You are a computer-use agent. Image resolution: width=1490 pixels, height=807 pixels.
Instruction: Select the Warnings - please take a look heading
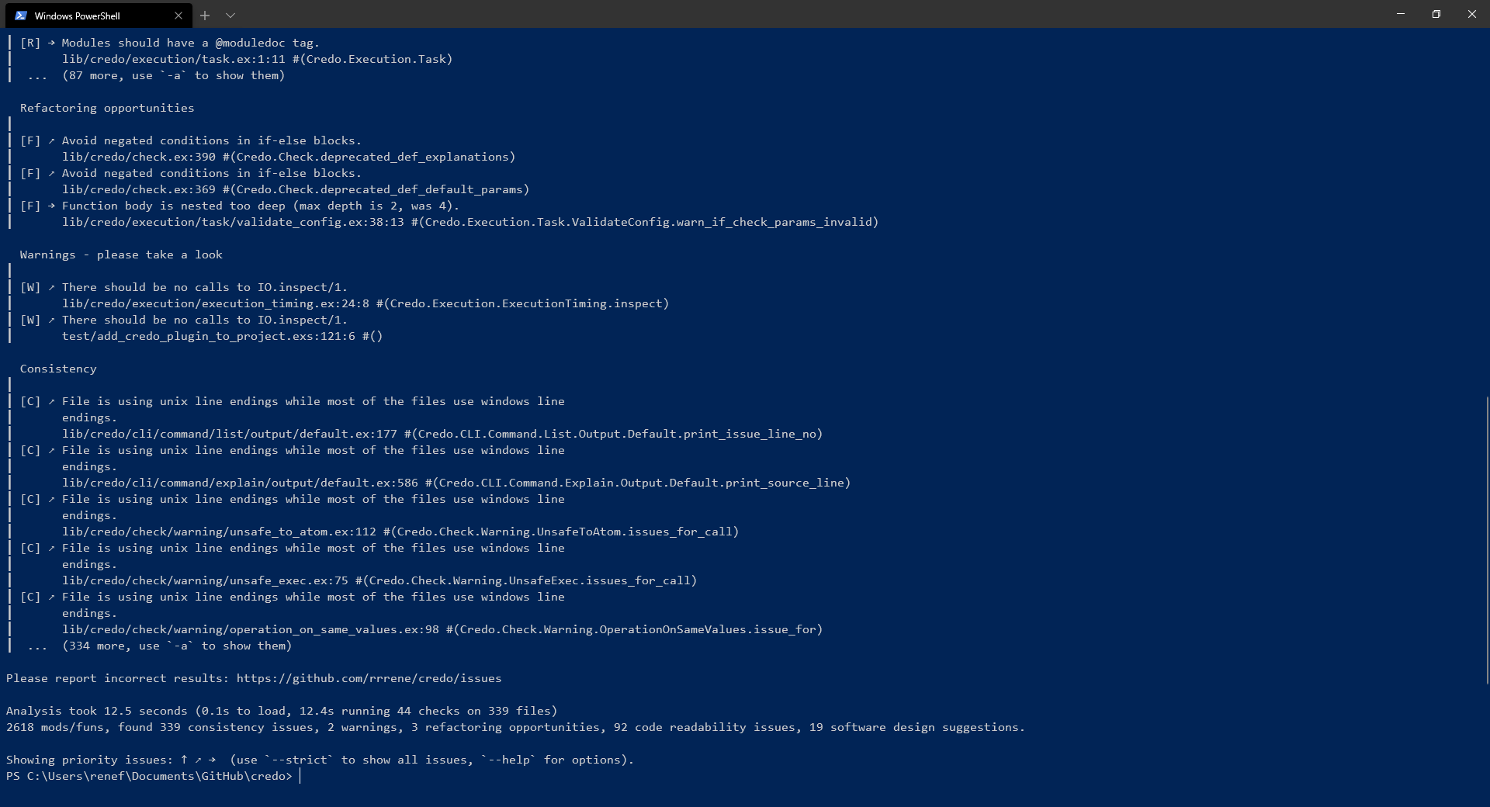(121, 255)
